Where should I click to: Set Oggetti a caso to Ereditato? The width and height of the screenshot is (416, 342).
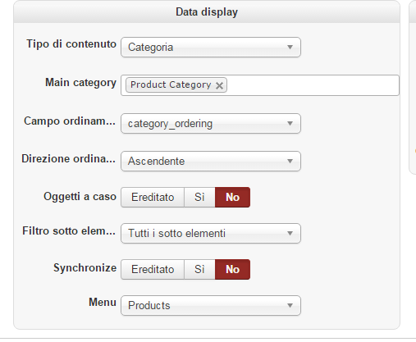(x=153, y=197)
